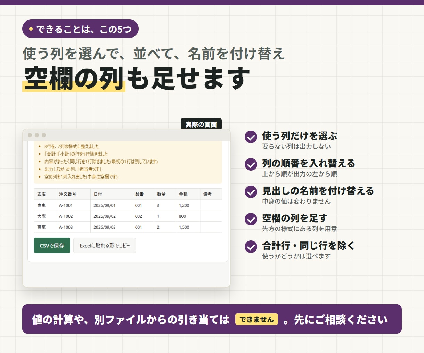Click the heading 列の順番を入れ替える

coord(309,163)
